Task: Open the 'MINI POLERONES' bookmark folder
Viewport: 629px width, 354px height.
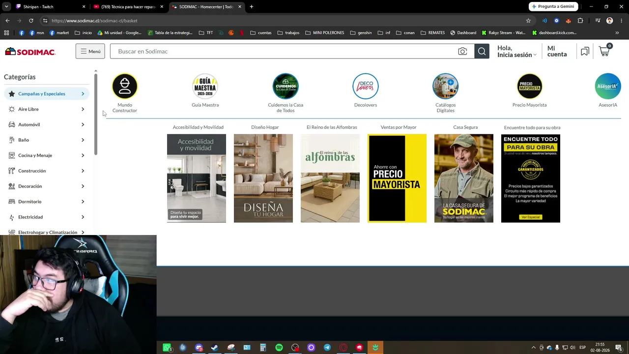Action: pos(324,33)
